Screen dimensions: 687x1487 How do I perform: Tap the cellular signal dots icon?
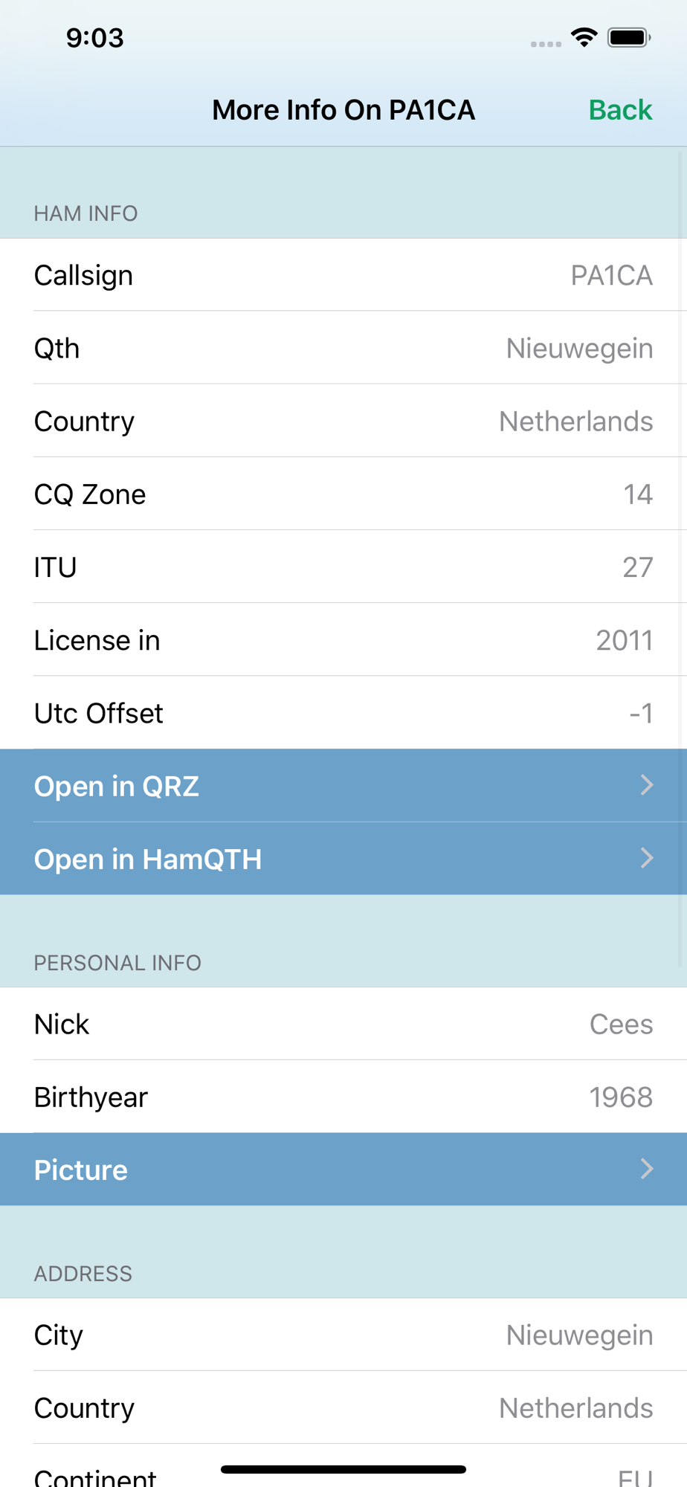[546, 44]
